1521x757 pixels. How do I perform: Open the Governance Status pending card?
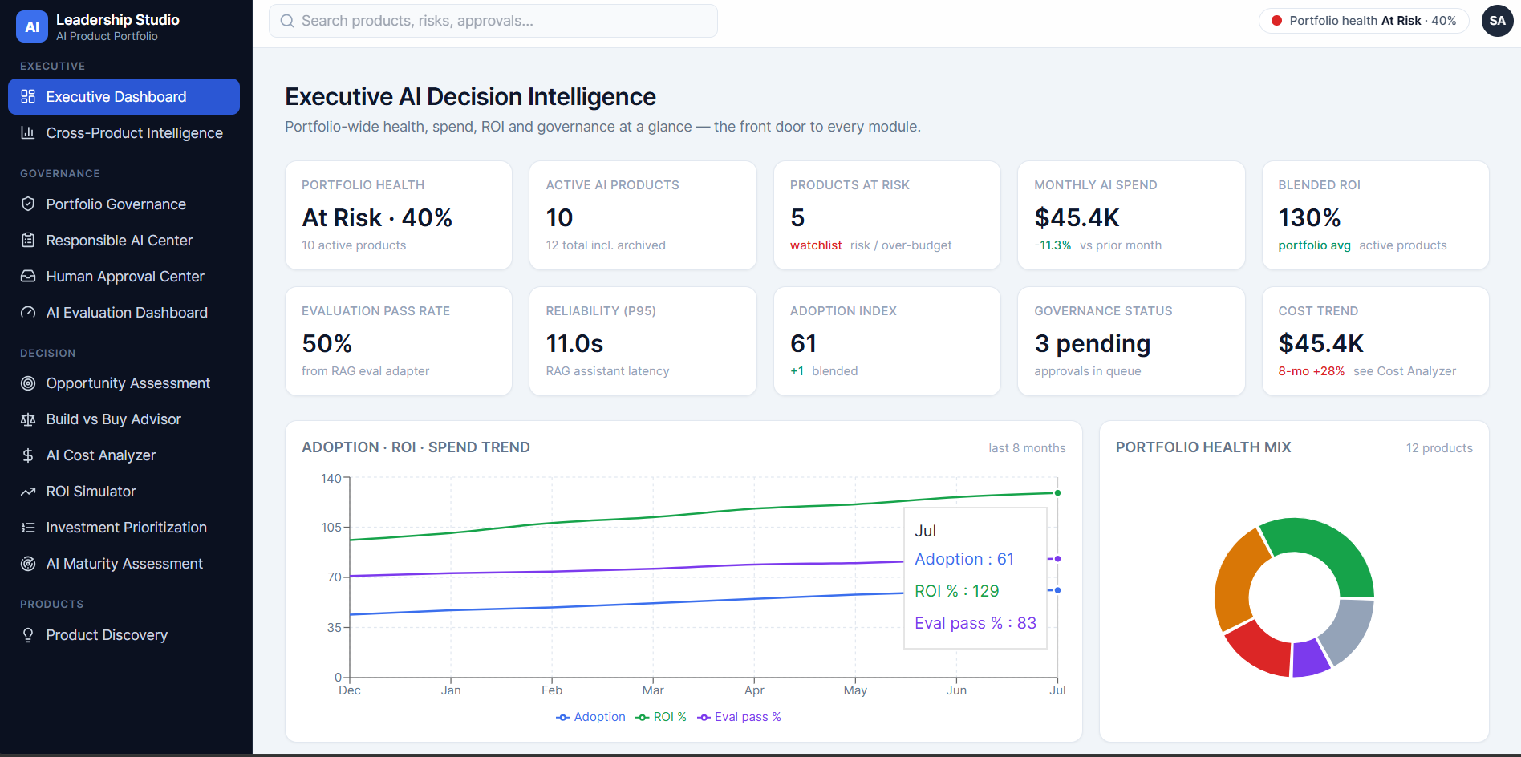pos(1131,342)
